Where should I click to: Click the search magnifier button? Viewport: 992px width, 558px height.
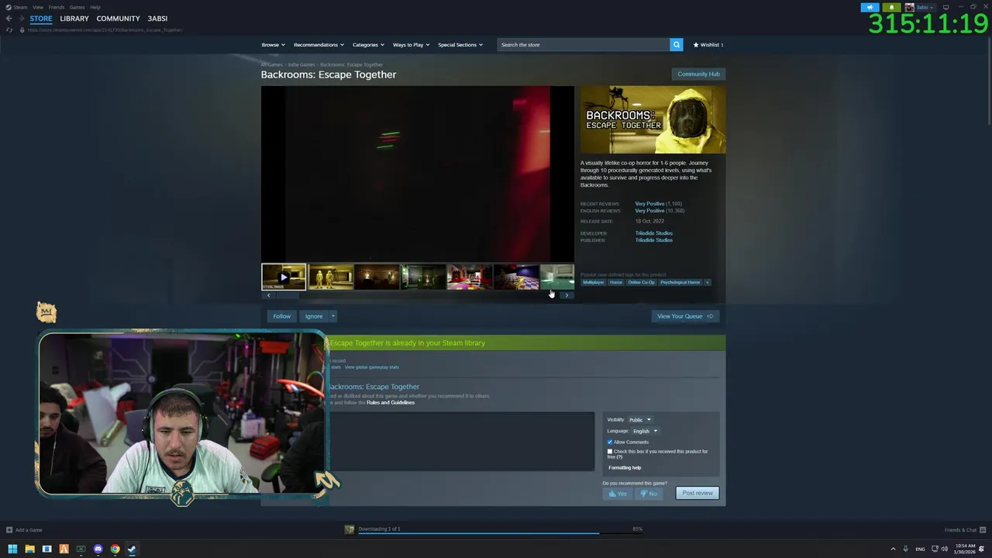coord(677,45)
